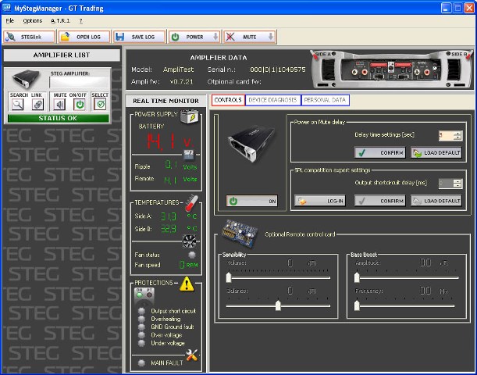The height and width of the screenshot is (375, 477).
Task: Click the Mute speaker icon in Amplifier List
Action: 60,105
